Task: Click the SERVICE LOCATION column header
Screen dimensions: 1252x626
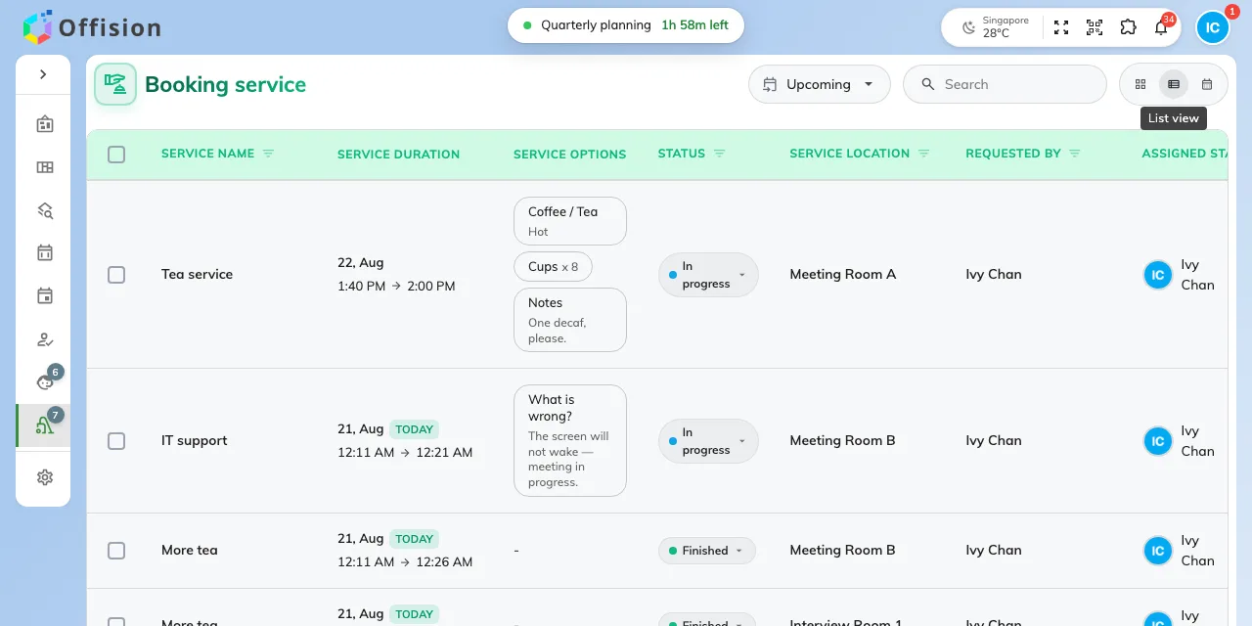Action: 849,154
